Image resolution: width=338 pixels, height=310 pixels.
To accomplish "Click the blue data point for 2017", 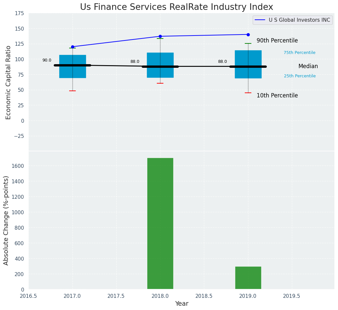I will pyautogui.click(x=72, y=47).
